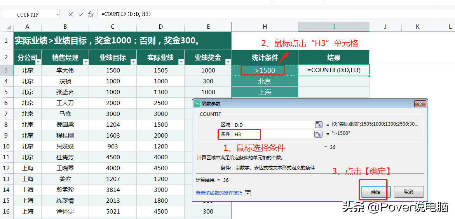The image size is (455, 219).
Task: Select cell H3 containing >1500
Action: point(265,70)
